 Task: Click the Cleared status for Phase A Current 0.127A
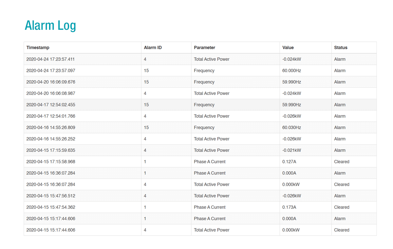pos(342,161)
